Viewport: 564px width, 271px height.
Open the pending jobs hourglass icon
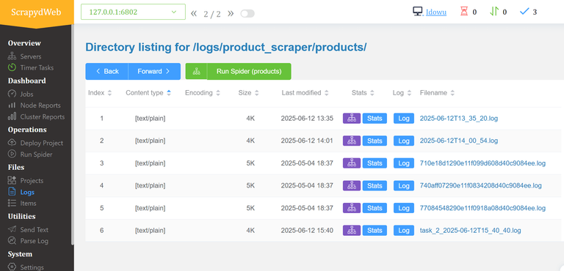pos(464,12)
